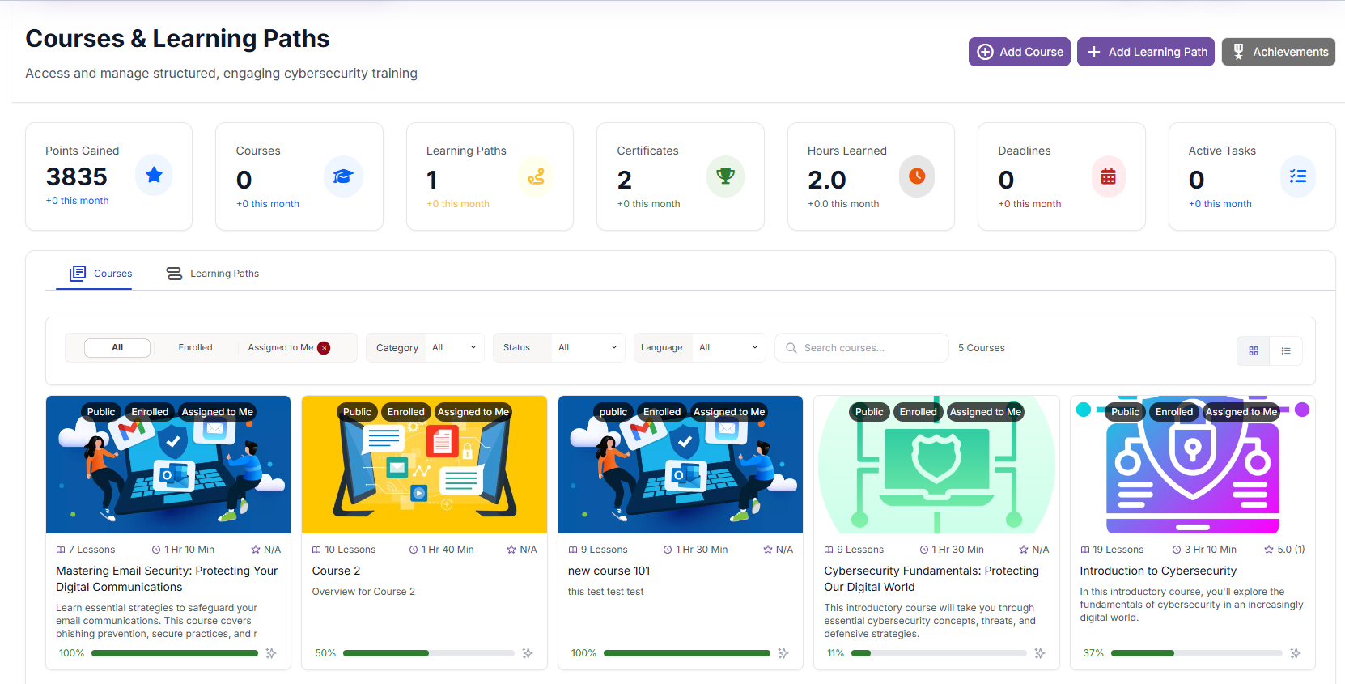Select the Assigned to Me filter toggle
The image size is (1345, 684).
[289, 348]
